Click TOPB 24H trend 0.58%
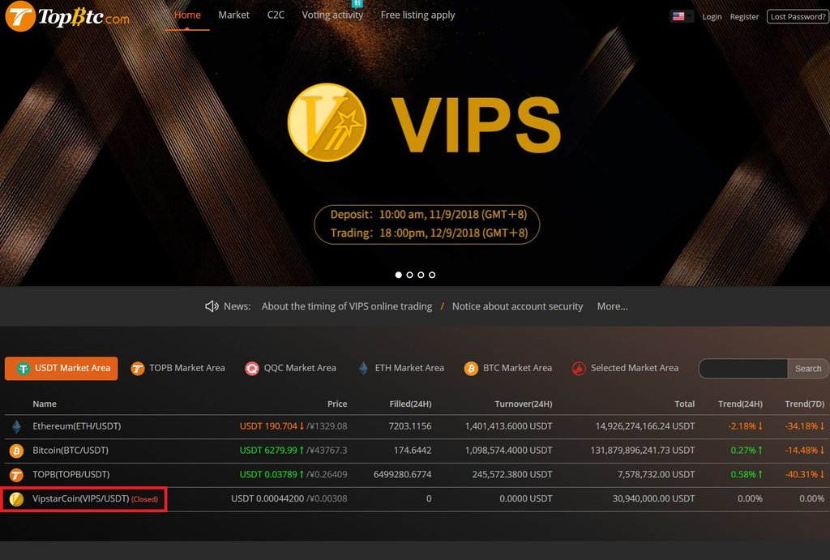830x560 pixels. click(x=747, y=474)
